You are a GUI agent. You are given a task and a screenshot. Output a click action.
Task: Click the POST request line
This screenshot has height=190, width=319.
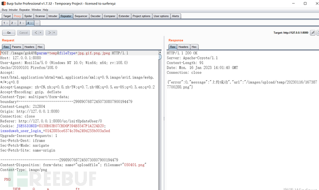pyautogui.click(x=64, y=53)
